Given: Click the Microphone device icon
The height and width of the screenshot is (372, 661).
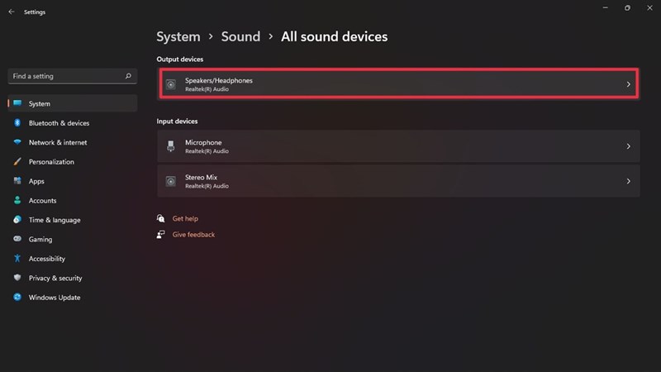Looking at the screenshot, I should [x=171, y=146].
